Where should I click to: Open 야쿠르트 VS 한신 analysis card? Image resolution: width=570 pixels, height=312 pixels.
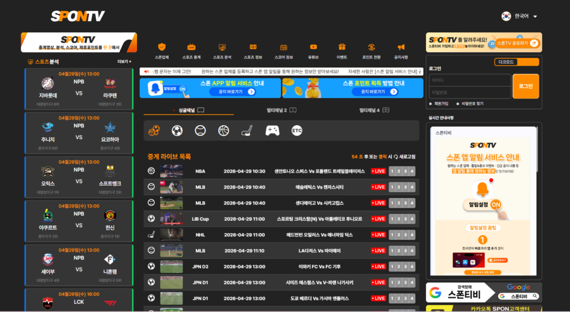coord(79,221)
